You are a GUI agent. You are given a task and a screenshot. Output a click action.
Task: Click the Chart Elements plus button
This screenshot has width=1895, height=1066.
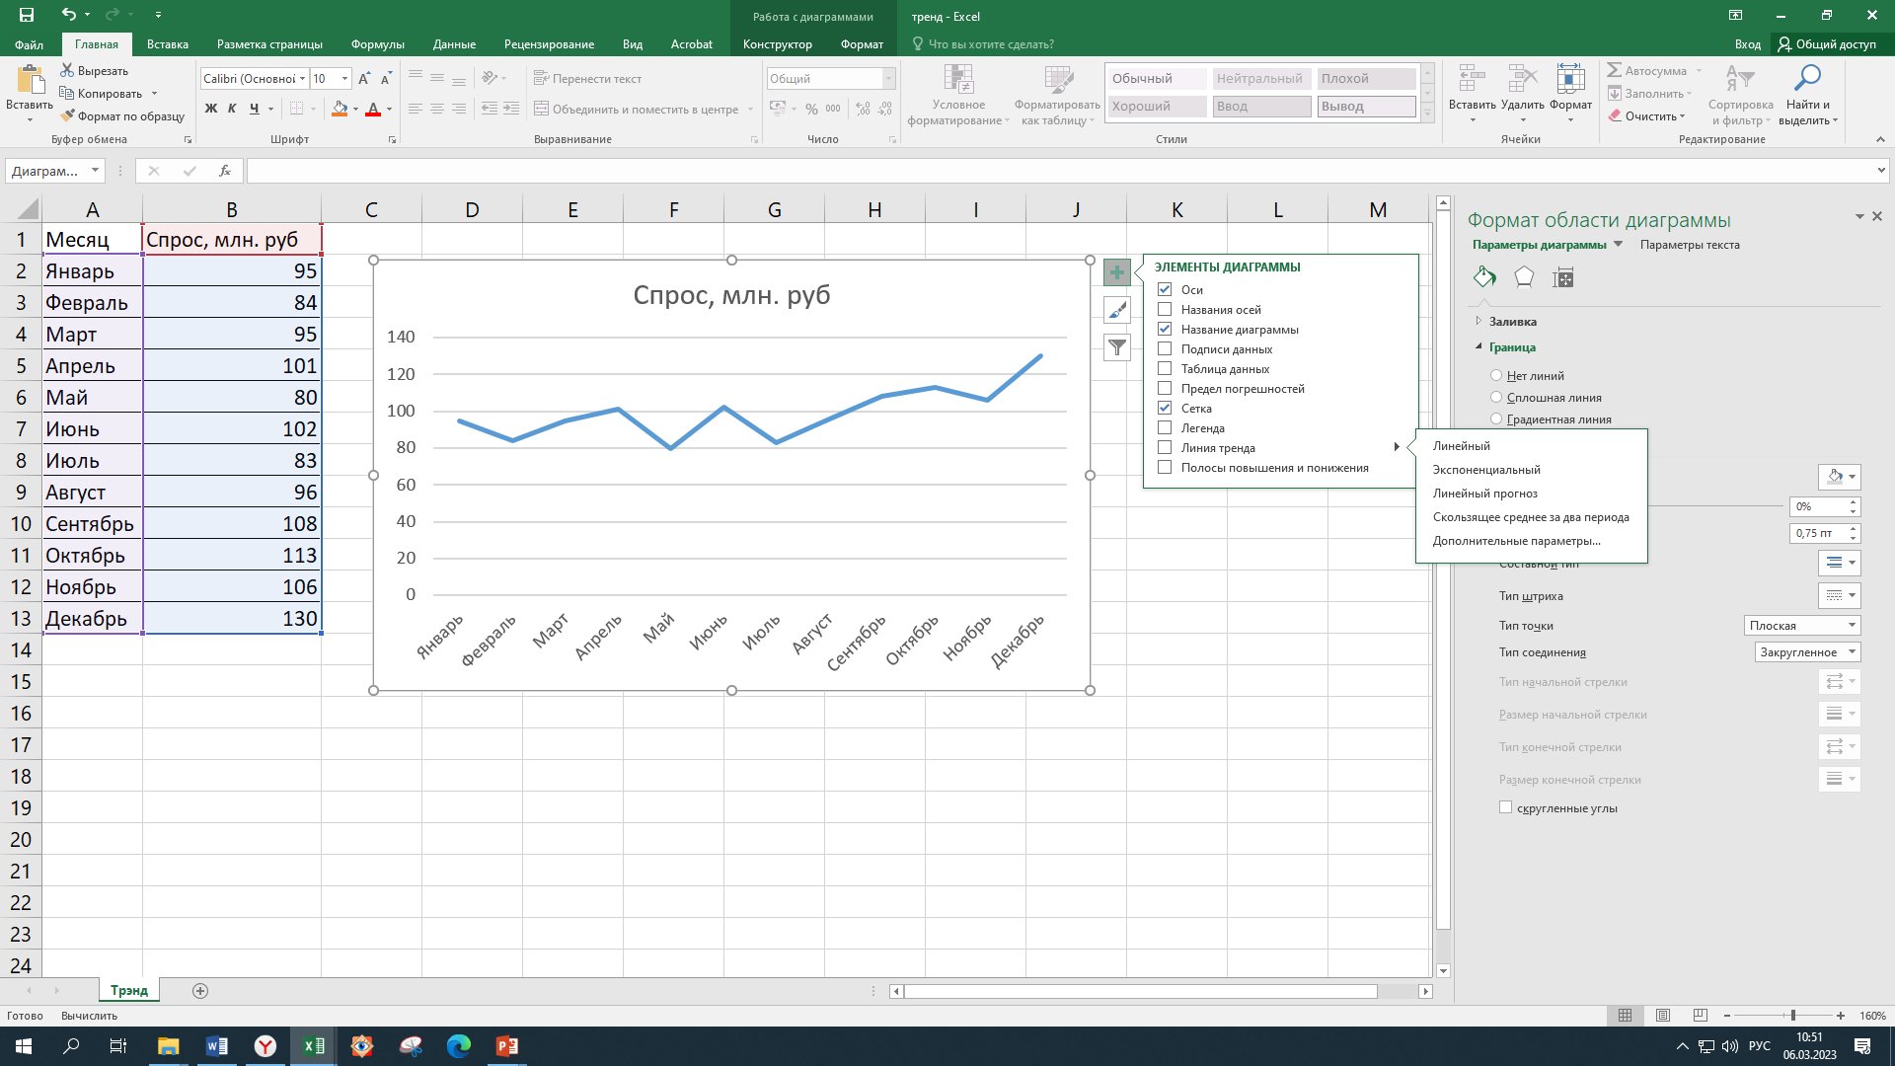click(1116, 272)
